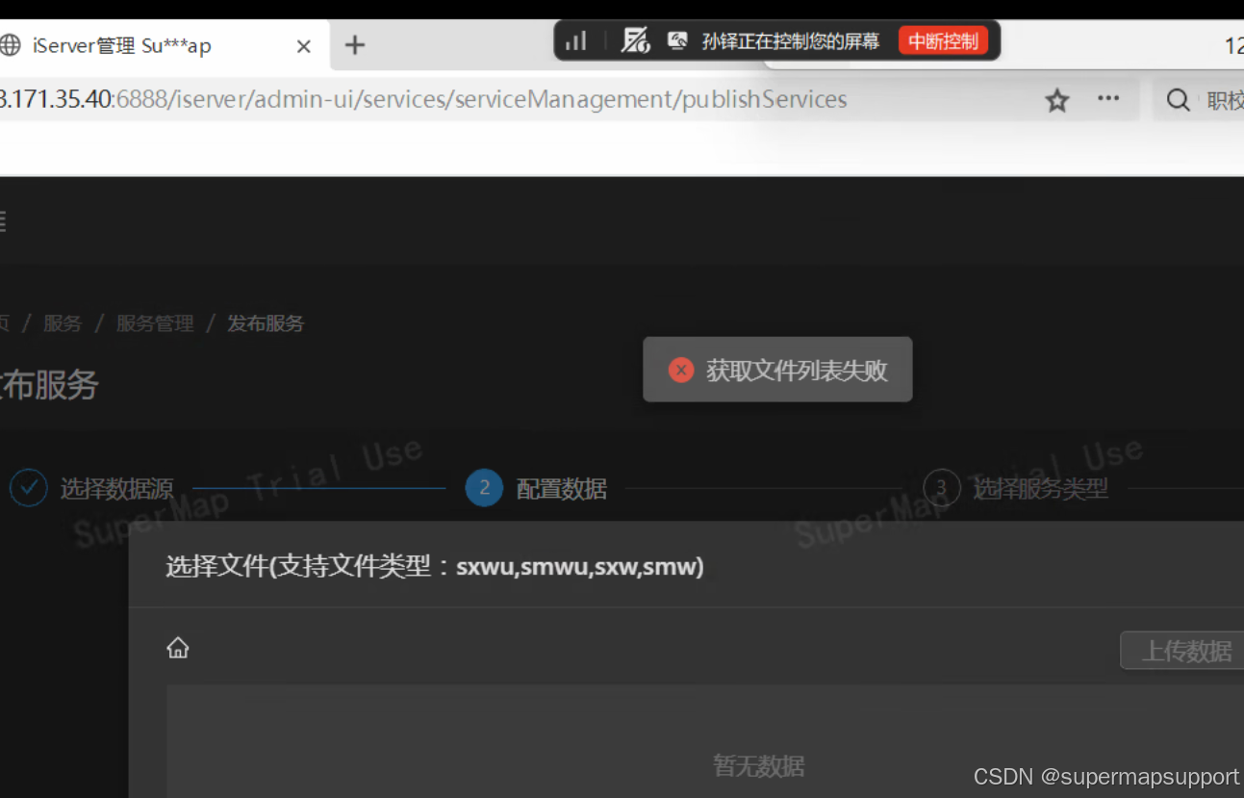Viewport: 1244px width, 798px height.
Task: Click 孙铎正在控制您的屏幕 status text
Action: pos(791,41)
